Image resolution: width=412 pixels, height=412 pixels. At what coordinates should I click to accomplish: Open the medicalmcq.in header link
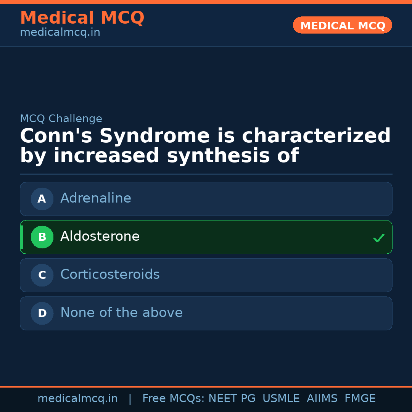[x=60, y=32]
